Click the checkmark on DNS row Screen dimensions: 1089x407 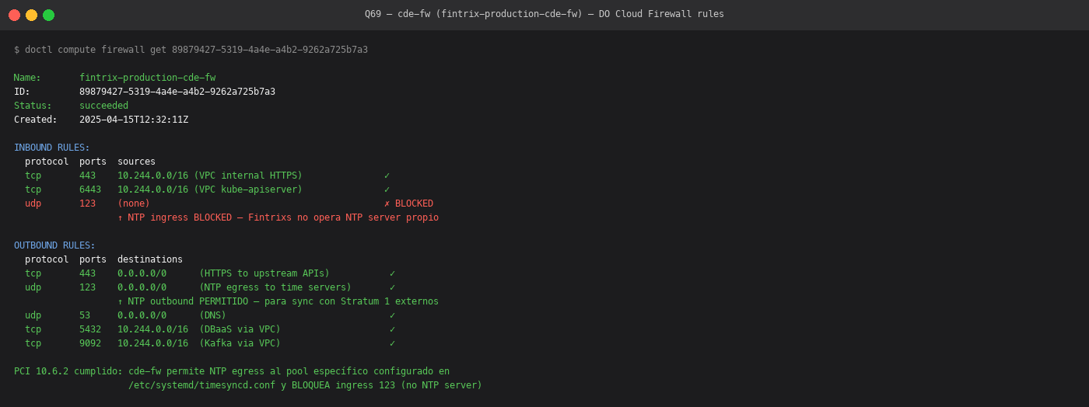[x=392, y=315]
